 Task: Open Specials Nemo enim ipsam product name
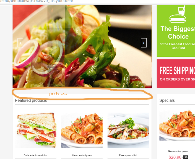178,151
